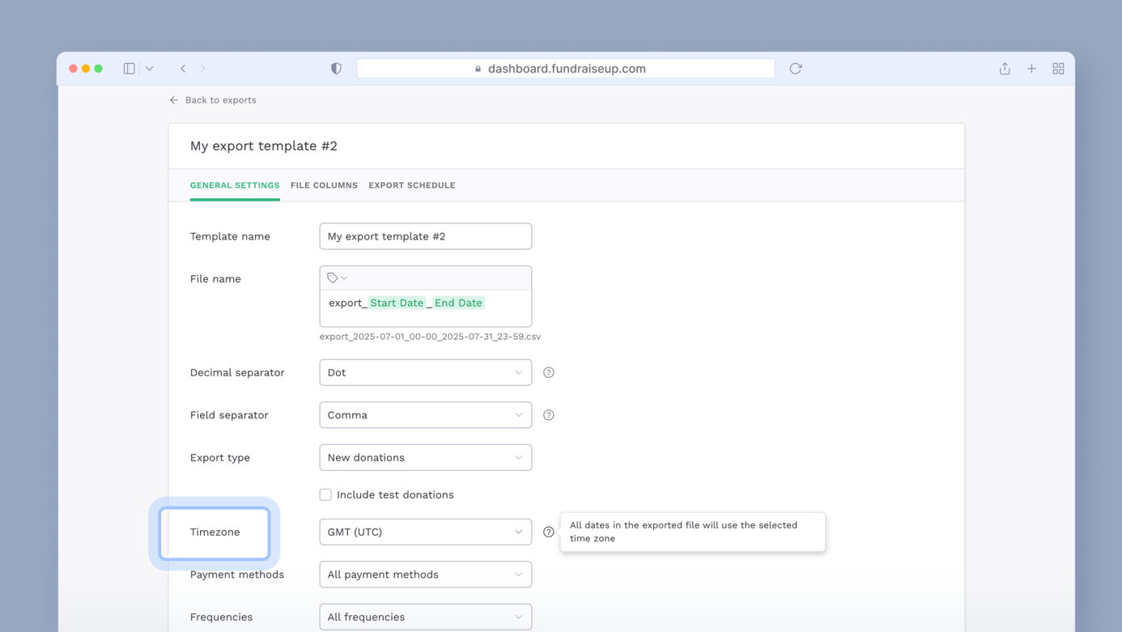1122x632 pixels.
Task: Click the help icon next to Decimal separator
Action: point(549,372)
